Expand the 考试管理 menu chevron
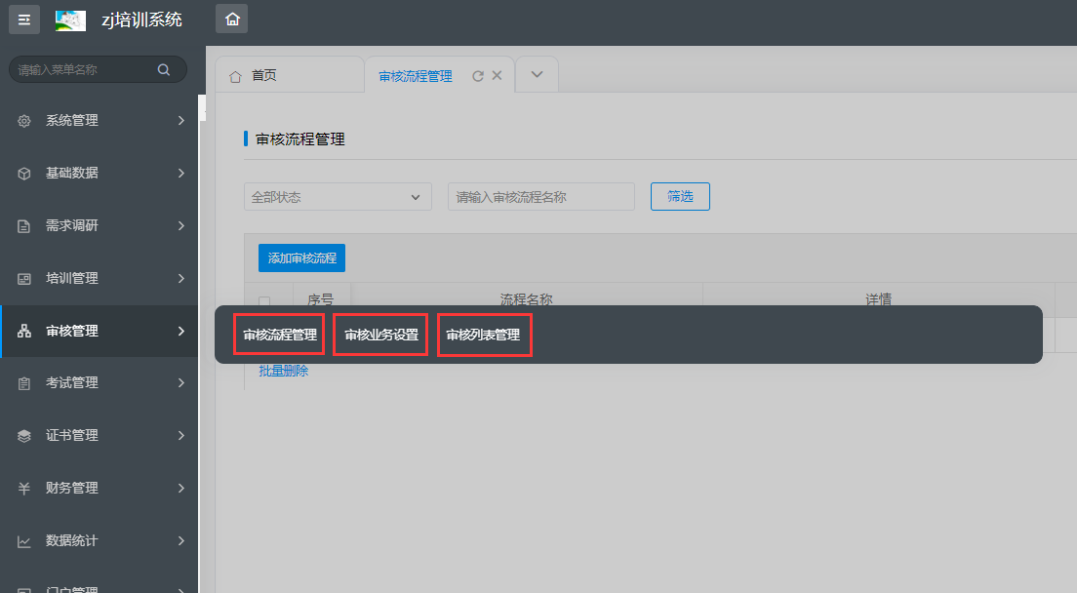1077x593 pixels. 181,383
